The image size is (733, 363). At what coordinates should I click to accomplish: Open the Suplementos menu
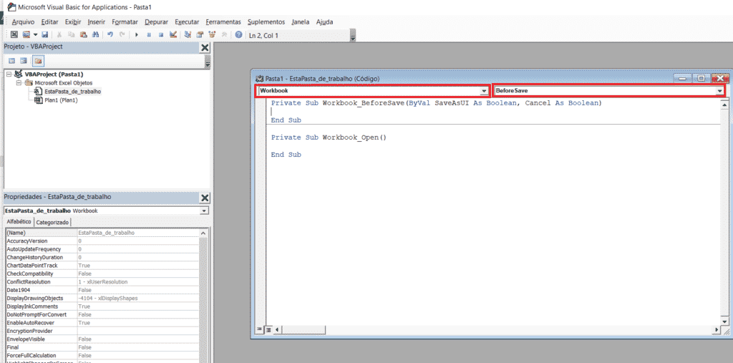pos(266,22)
